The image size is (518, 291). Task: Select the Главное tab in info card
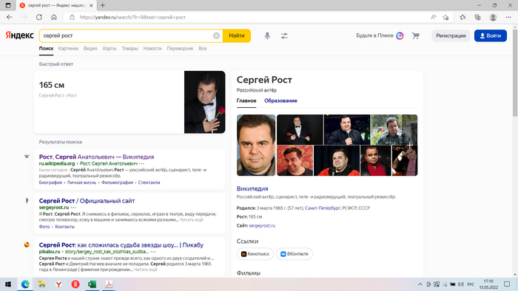pyautogui.click(x=246, y=101)
